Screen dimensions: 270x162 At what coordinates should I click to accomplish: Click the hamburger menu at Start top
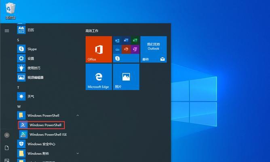point(7,31)
